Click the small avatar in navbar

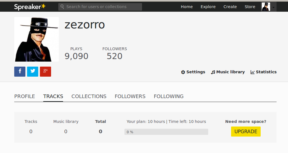point(266,7)
